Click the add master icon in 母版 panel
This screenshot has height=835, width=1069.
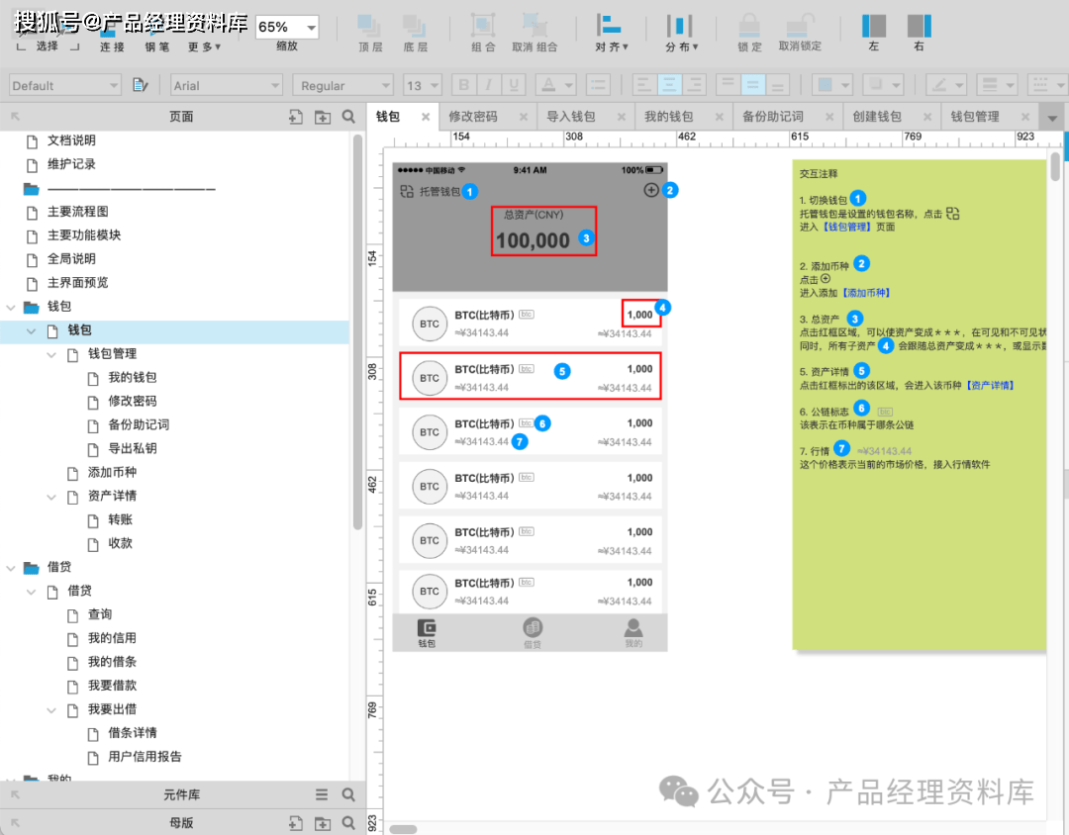click(295, 823)
